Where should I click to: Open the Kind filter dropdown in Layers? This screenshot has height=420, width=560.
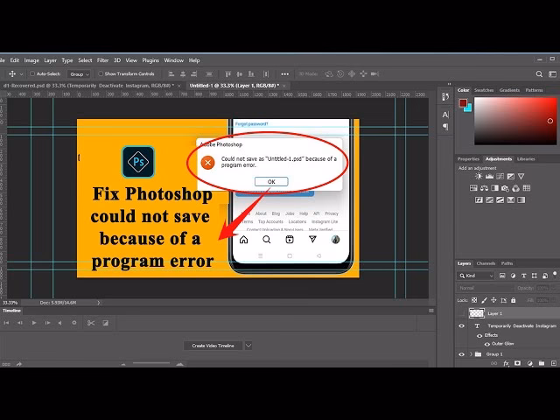click(476, 276)
